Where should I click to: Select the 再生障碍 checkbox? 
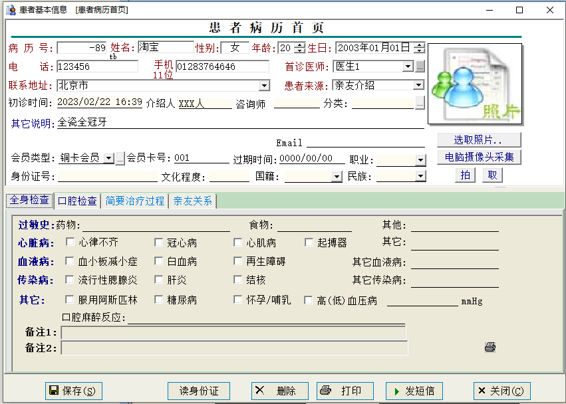pos(237,260)
